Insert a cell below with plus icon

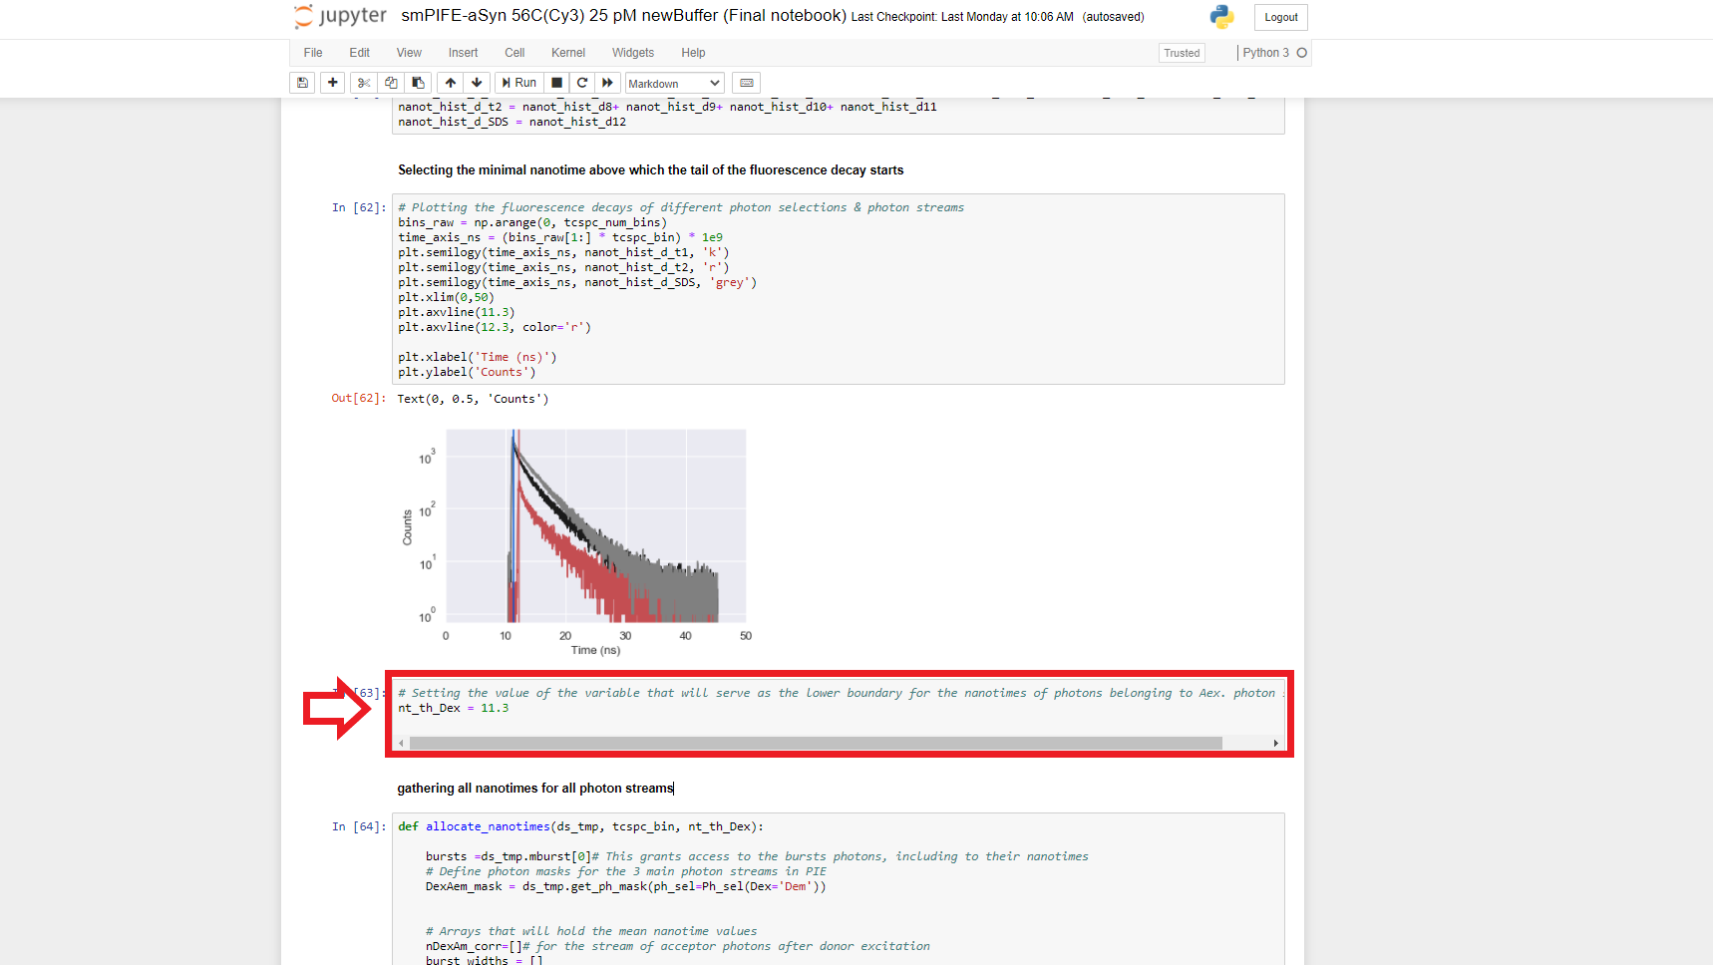pos(333,83)
